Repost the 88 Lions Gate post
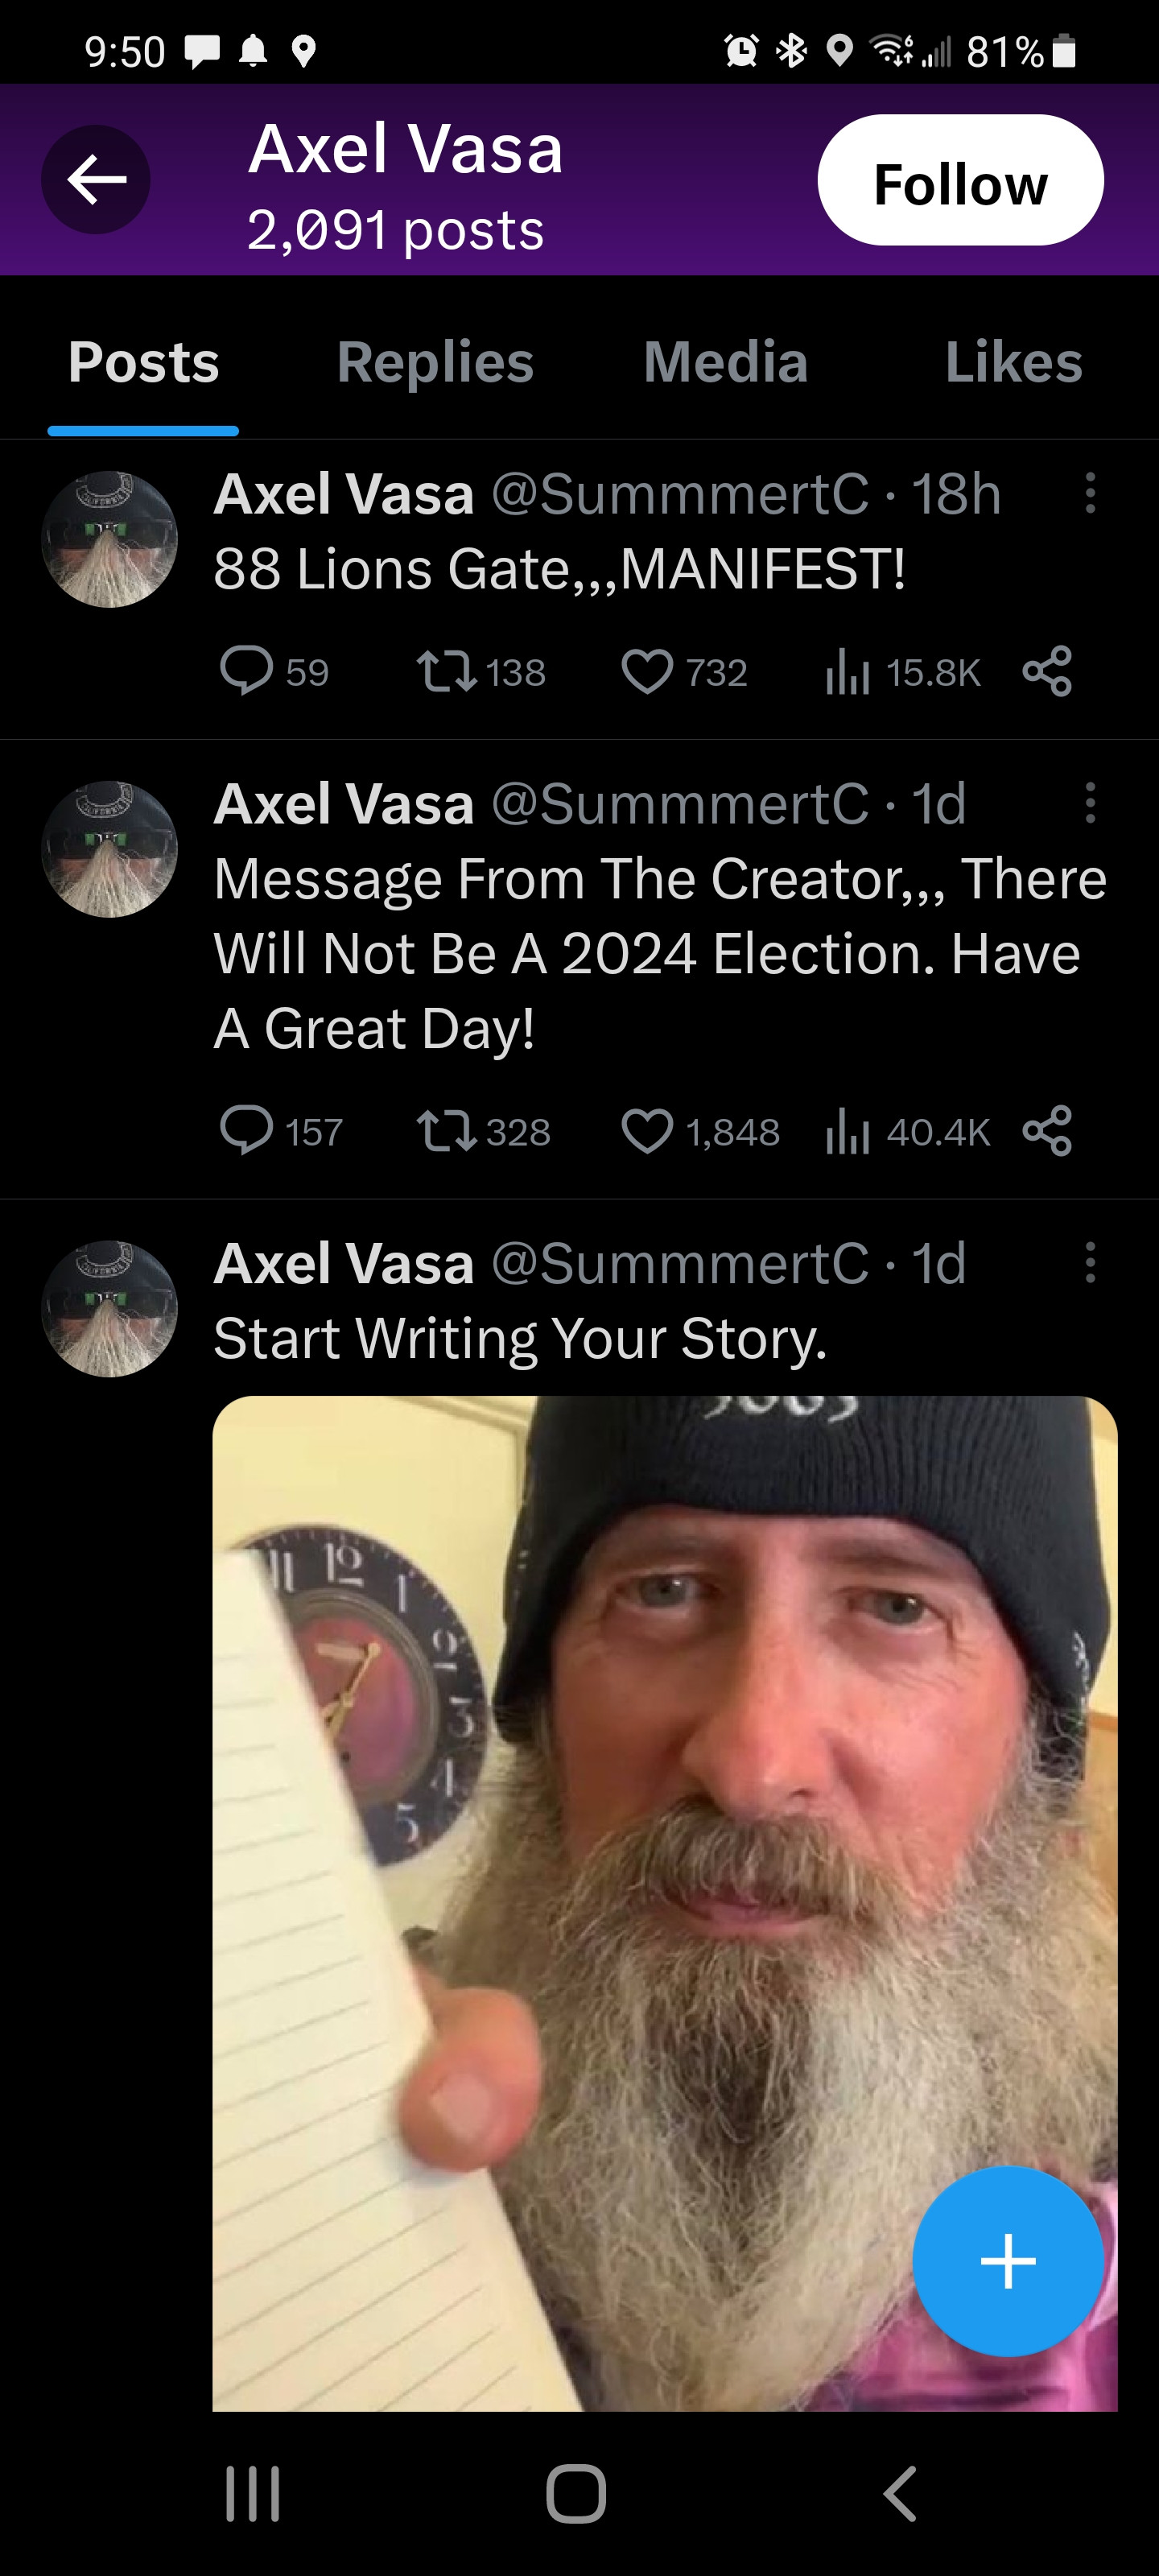This screenshot has height=2576, width=1159. 446,671
